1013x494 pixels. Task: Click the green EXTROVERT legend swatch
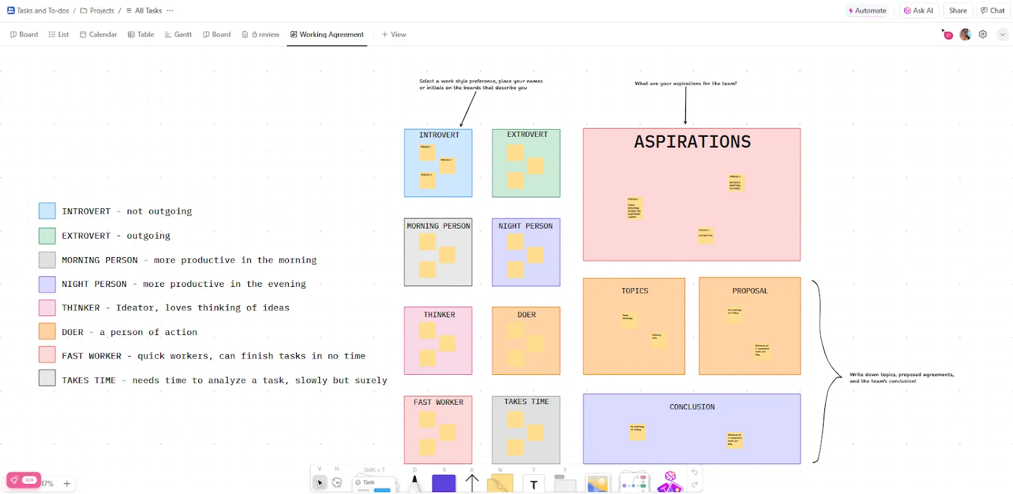pos(47,236)
